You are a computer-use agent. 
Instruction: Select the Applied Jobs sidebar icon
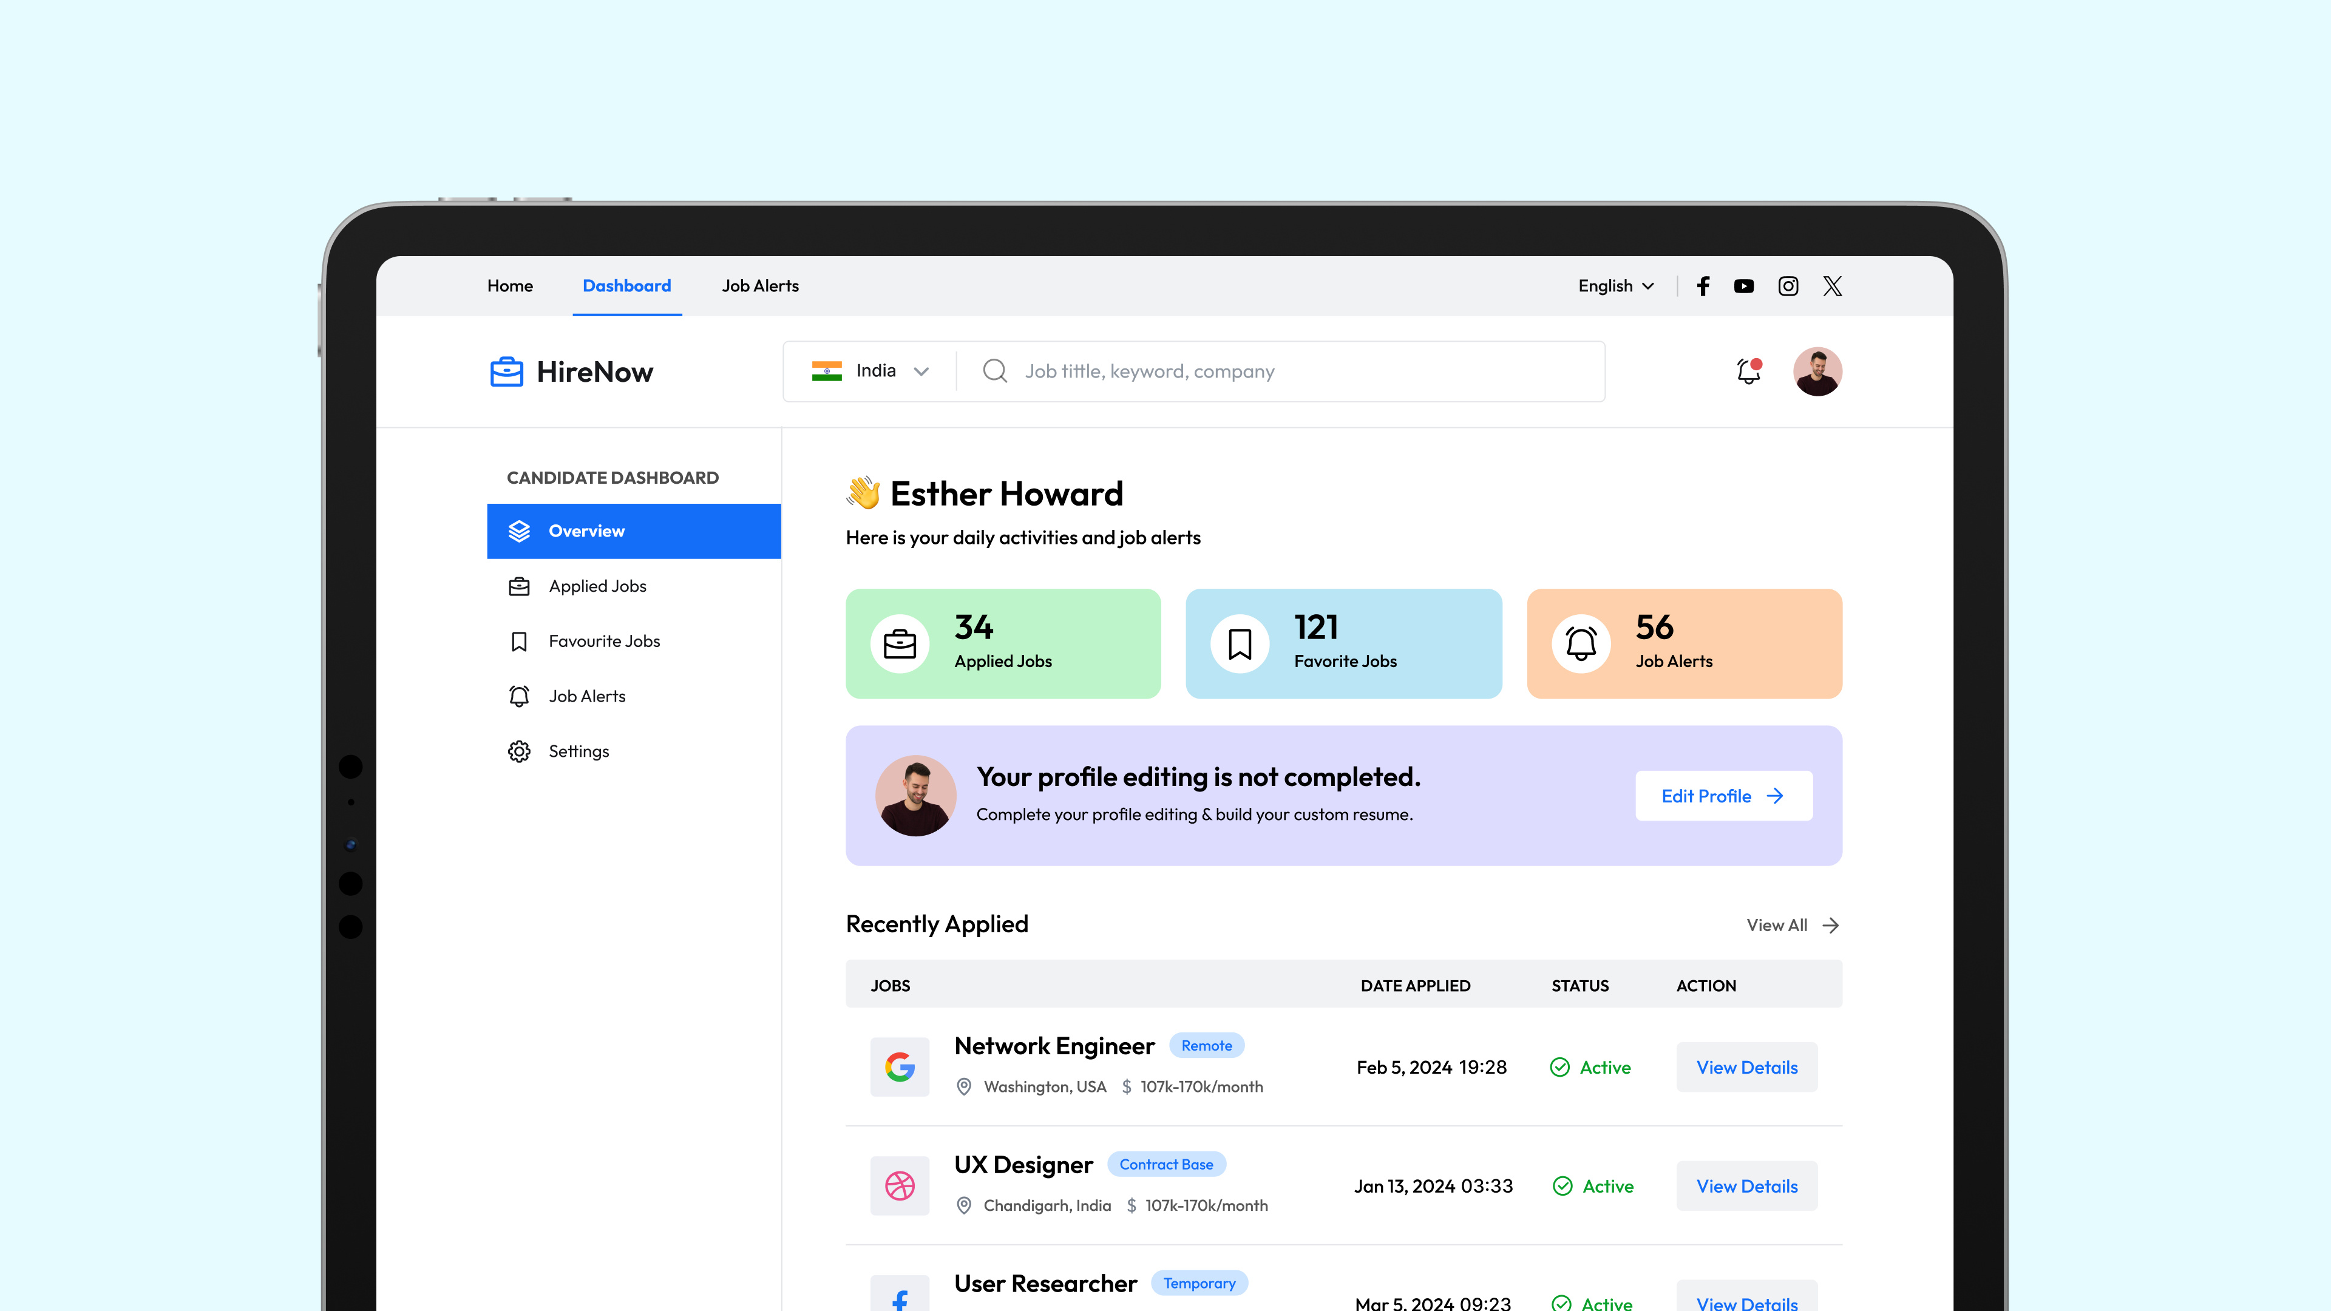pos(518,585)
